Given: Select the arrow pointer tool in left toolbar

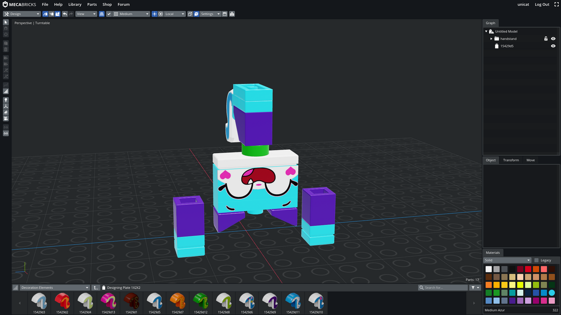Looking at the screenshot, I should [6, 22].
